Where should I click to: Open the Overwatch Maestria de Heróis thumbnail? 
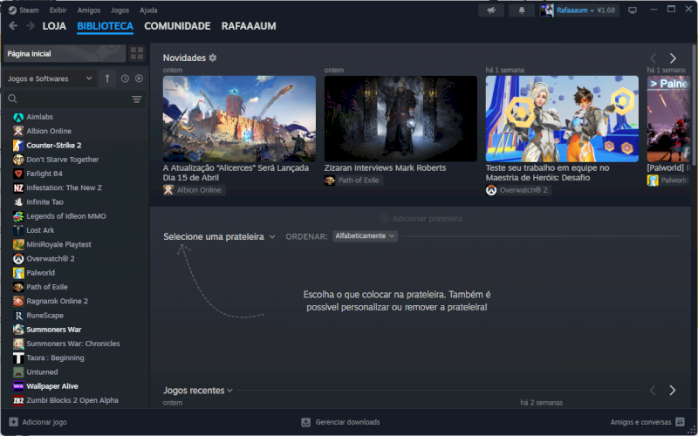pos(562,119)
